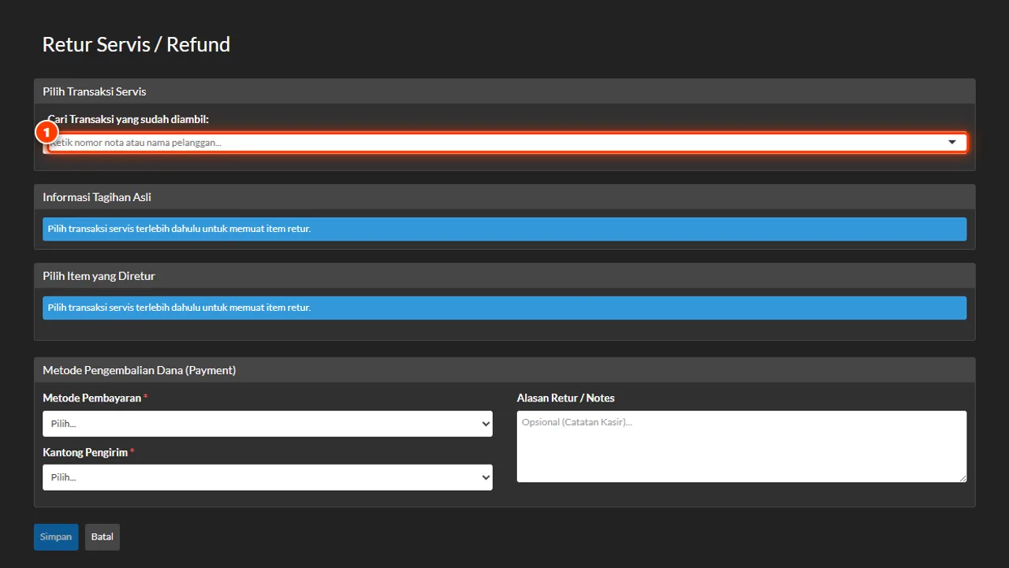This screenshot has width=1009, height=568.
Task: Click the 'Pilih Item yang Diretur' panel header
Action: pyautogui.click(x=504, y=276)
